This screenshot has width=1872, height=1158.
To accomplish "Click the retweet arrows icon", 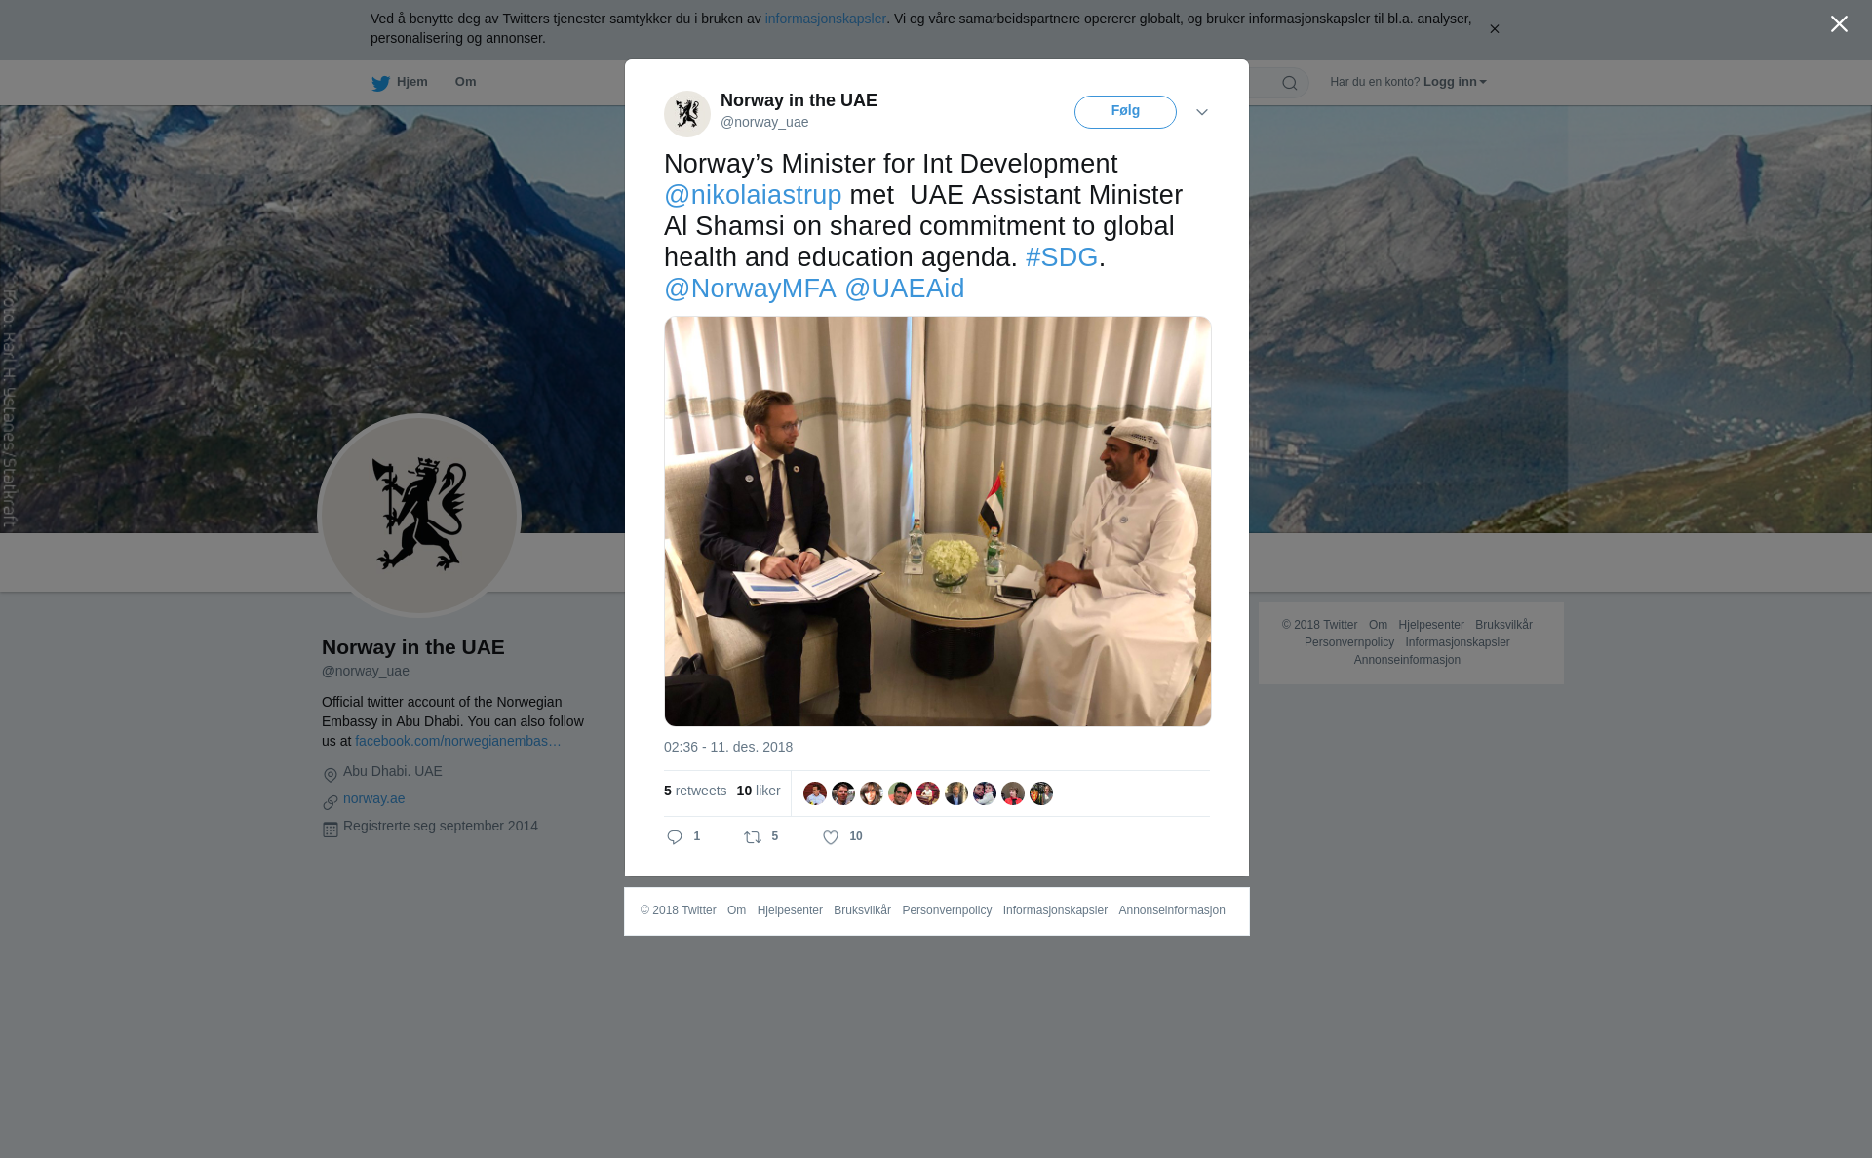I will (x=753, y=837).
